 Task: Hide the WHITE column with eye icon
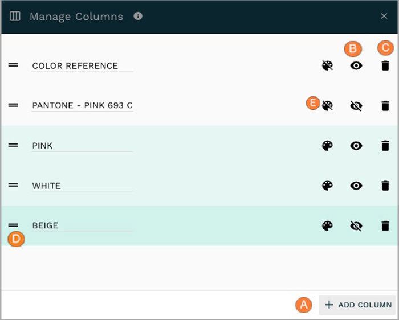[x=356, y=186]
